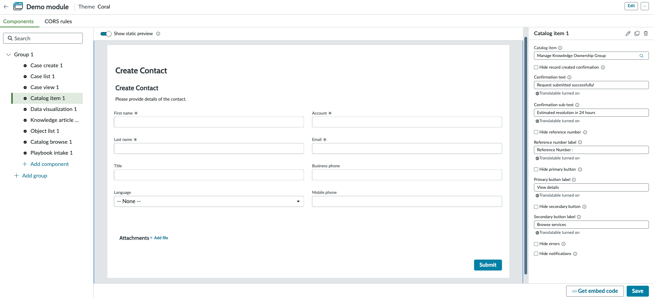Viewport: 653px width, 298px height.
Task: Open the Language dropdown
Action: pos(209,201)
